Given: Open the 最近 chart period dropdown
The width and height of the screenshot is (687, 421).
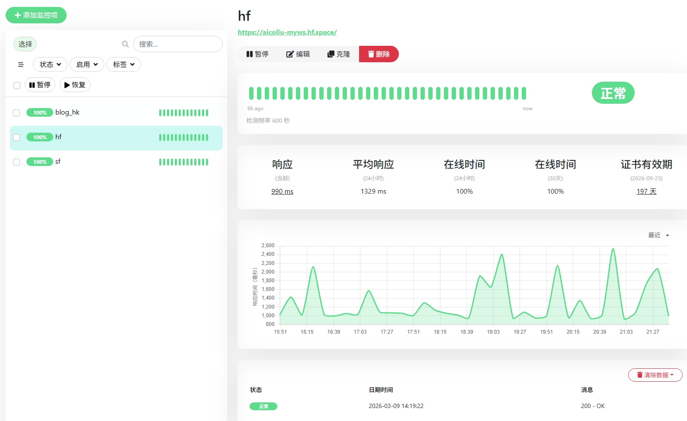Looking at the screenshot, I should (x=658, y=235).
